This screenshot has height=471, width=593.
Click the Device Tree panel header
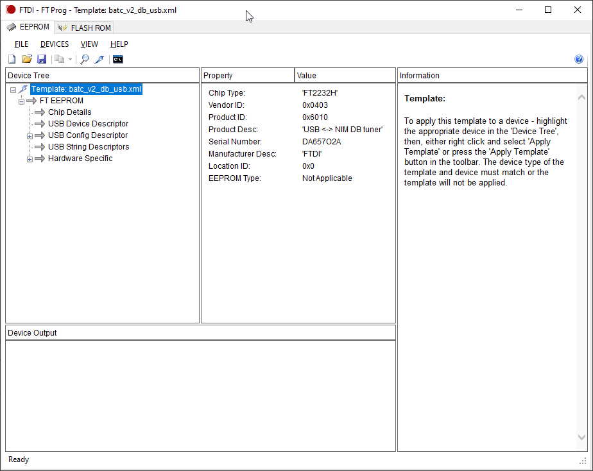[x=102, y=75]
